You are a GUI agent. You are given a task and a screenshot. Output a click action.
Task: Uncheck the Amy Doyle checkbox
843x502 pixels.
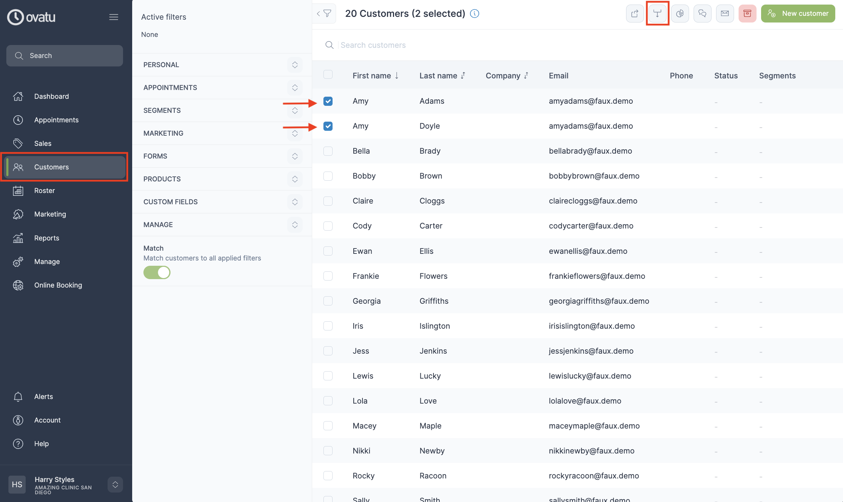328,126
